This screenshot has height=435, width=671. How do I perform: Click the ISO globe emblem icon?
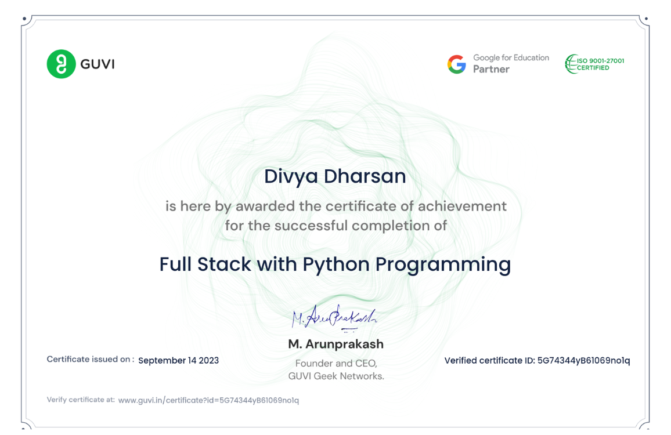pyautogui.click(x=571, y=64)
